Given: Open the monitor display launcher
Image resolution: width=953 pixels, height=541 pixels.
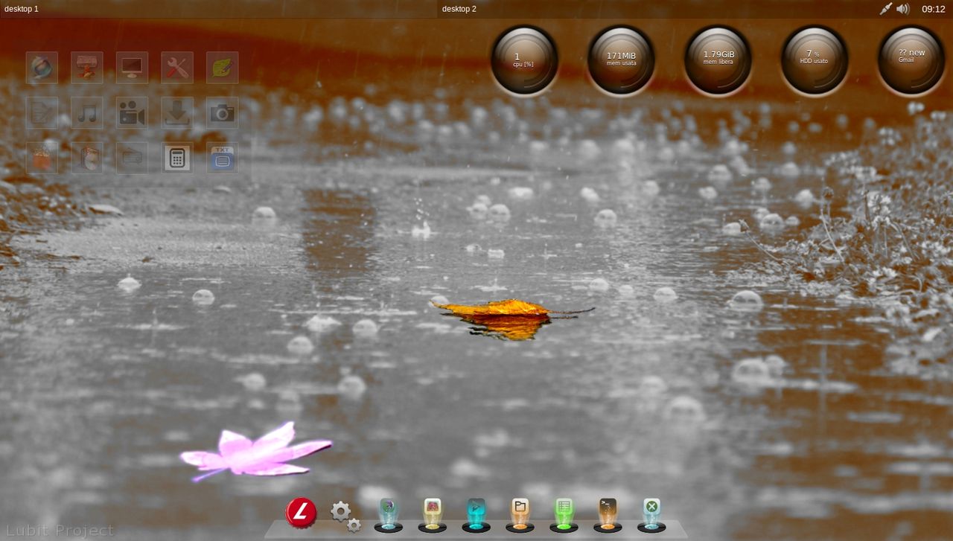Looking at the screenshot, I should coord(133,68).
